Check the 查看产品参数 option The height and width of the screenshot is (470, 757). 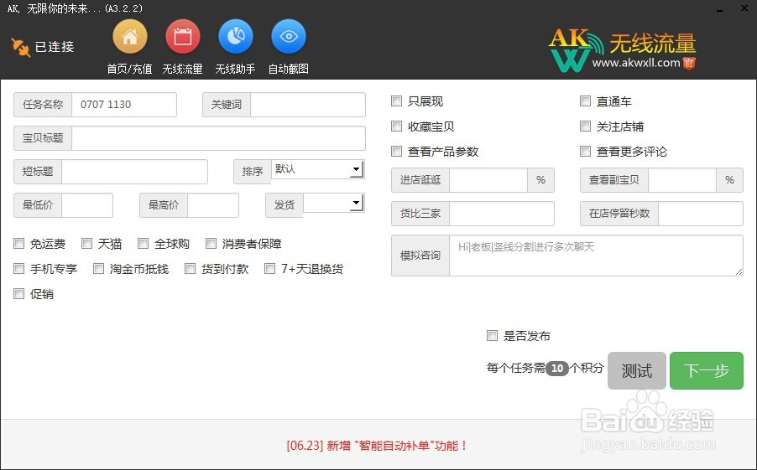(396, 151)
